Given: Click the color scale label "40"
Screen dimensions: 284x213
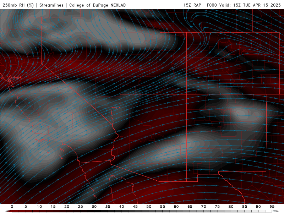Looking at the screenshot, I should (121, 207).
